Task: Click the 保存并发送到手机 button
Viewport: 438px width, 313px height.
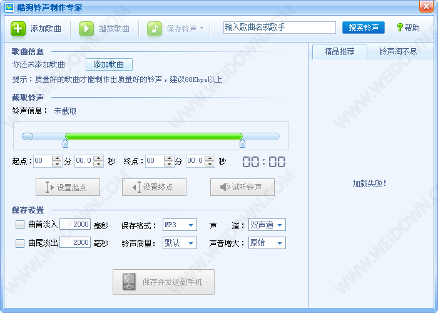Action: pyautogui.click(x=163, y=282)
